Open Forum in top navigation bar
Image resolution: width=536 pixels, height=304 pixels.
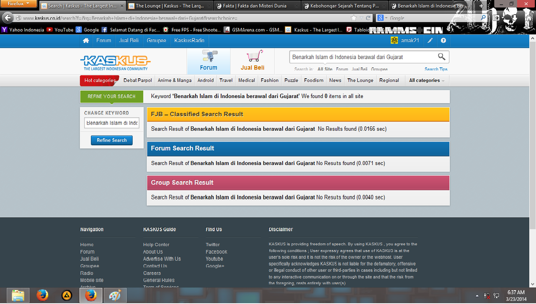pos(103,41)
